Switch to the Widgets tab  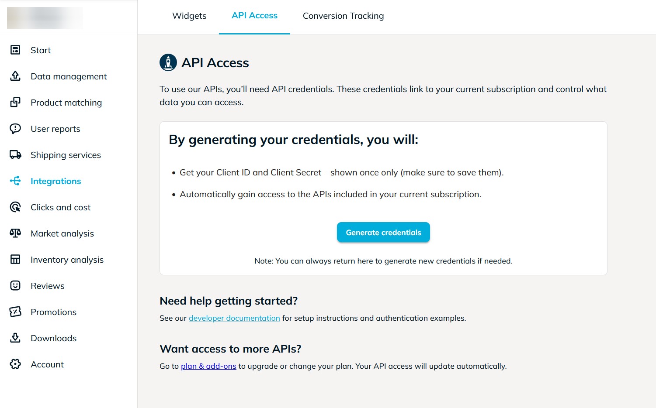click(x=189, y=16)
